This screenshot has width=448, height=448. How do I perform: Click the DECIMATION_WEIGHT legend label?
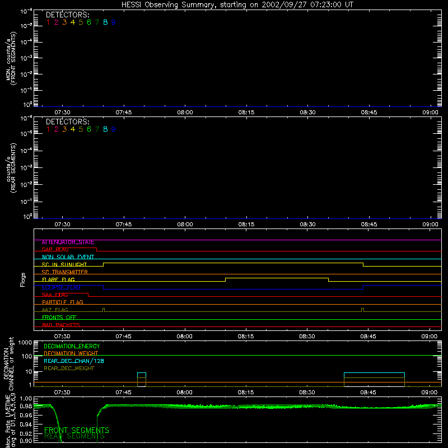(x=71, y=353)
